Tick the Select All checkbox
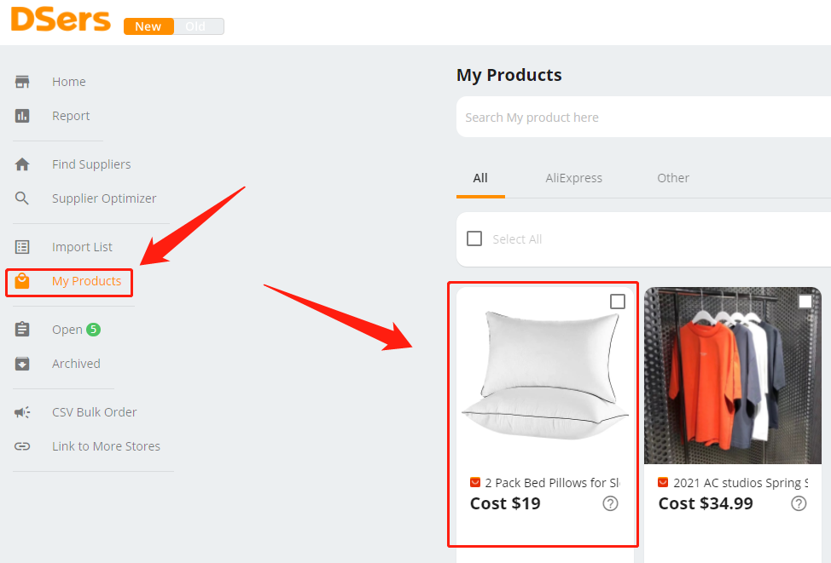Viewport: 831px width, 563px height. [474, 238]
